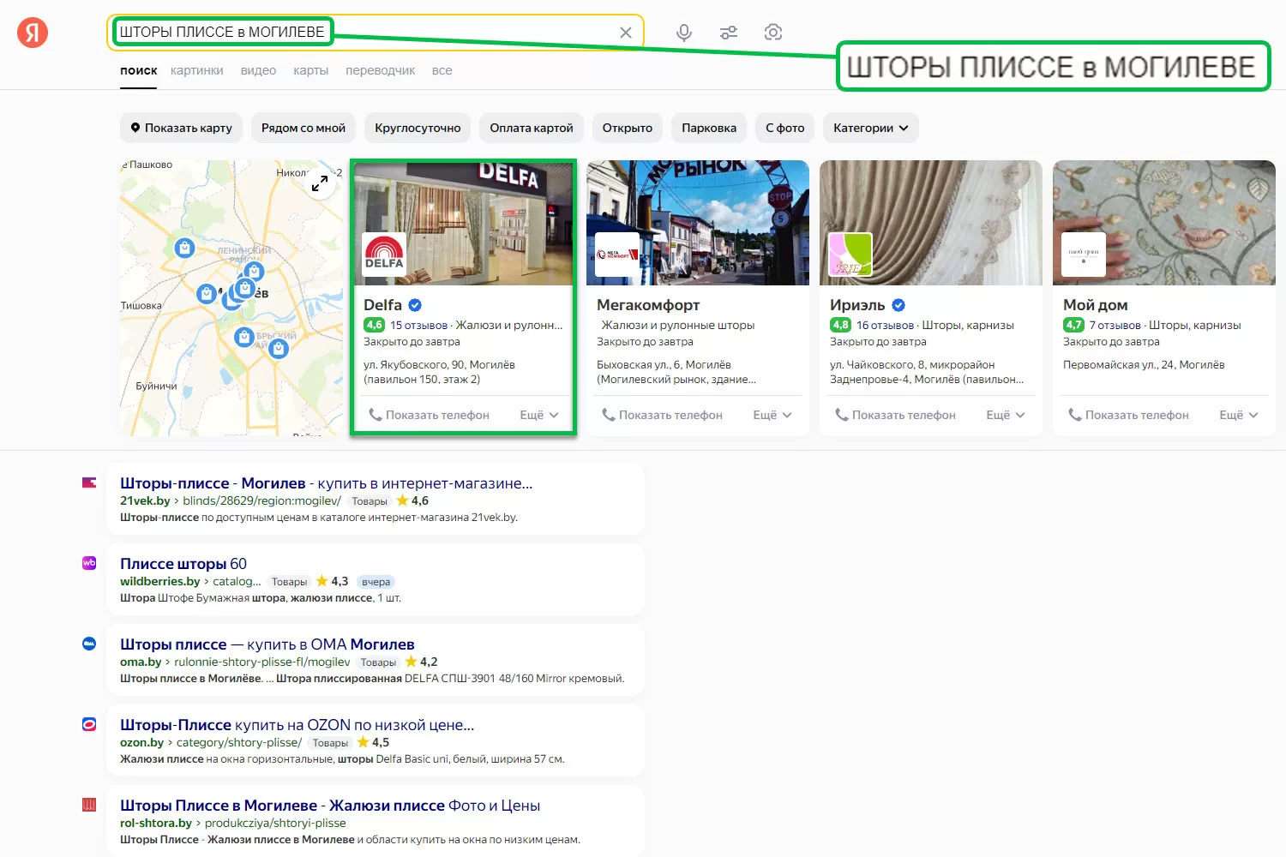Click the Yandex logo icon
The image size is (1286, 857).
(x=33, y=33)
